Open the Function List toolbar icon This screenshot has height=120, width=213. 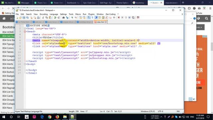(107, 17)
